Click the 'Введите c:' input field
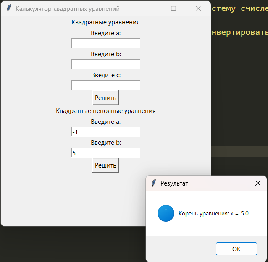 (106, 85)
